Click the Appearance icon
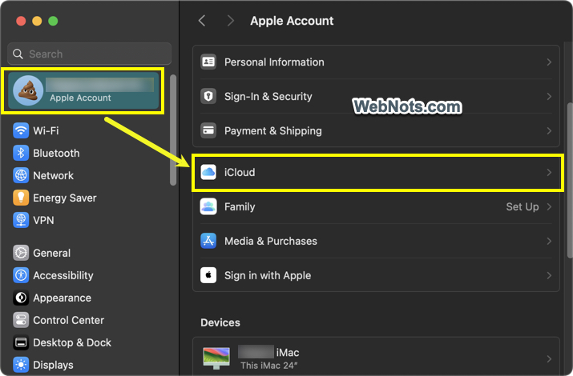Screen dimensions: 573x376 [x=21, y=298]
